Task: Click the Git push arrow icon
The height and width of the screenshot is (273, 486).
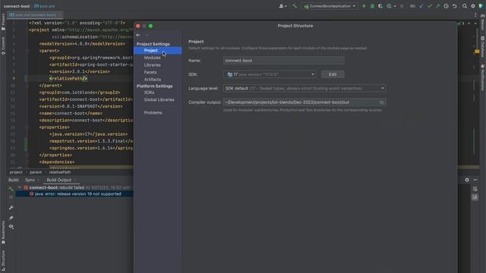Action: tap(437, 6)
